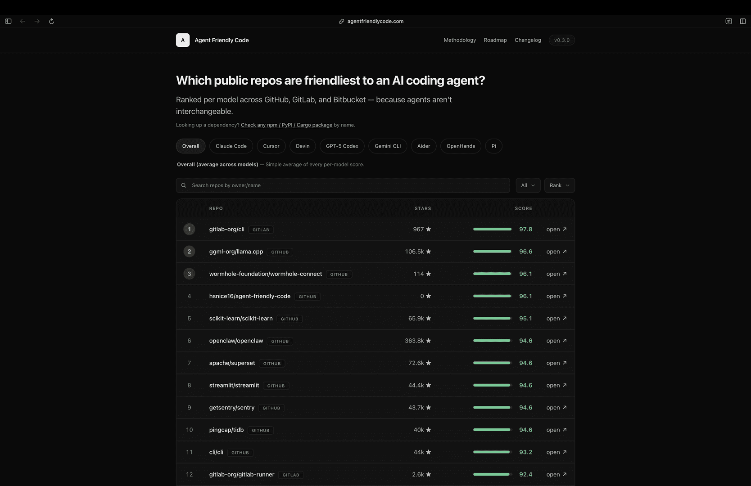Click rank badge 2 for llama.cpp
This screenshot has height=486, width=751.
[x=189, y=252]
